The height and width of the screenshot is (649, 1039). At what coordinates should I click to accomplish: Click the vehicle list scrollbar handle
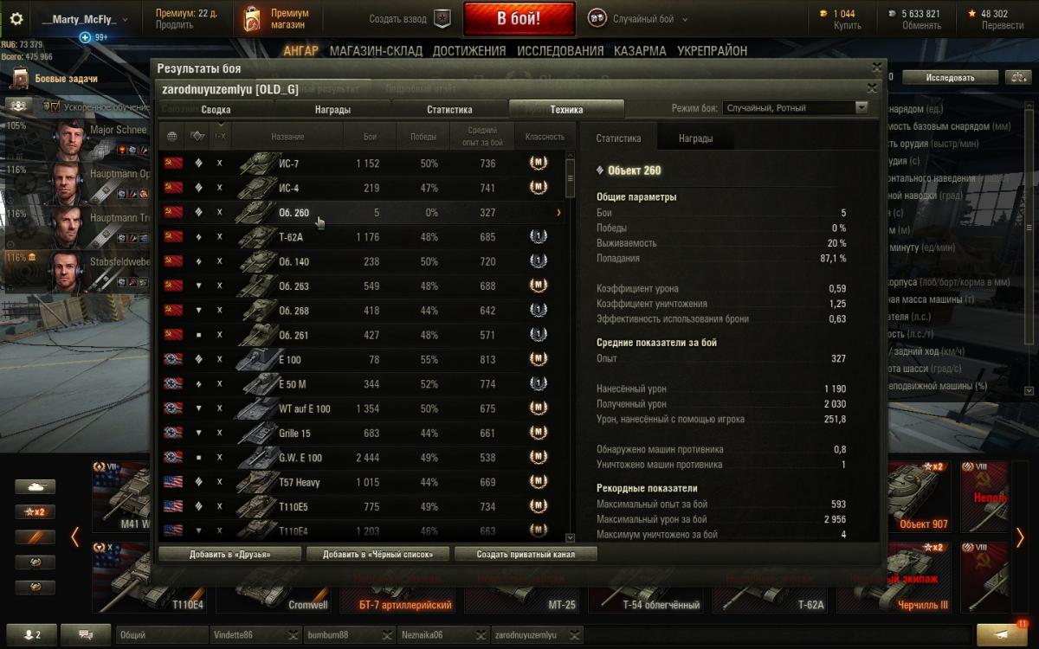point(570,178)
